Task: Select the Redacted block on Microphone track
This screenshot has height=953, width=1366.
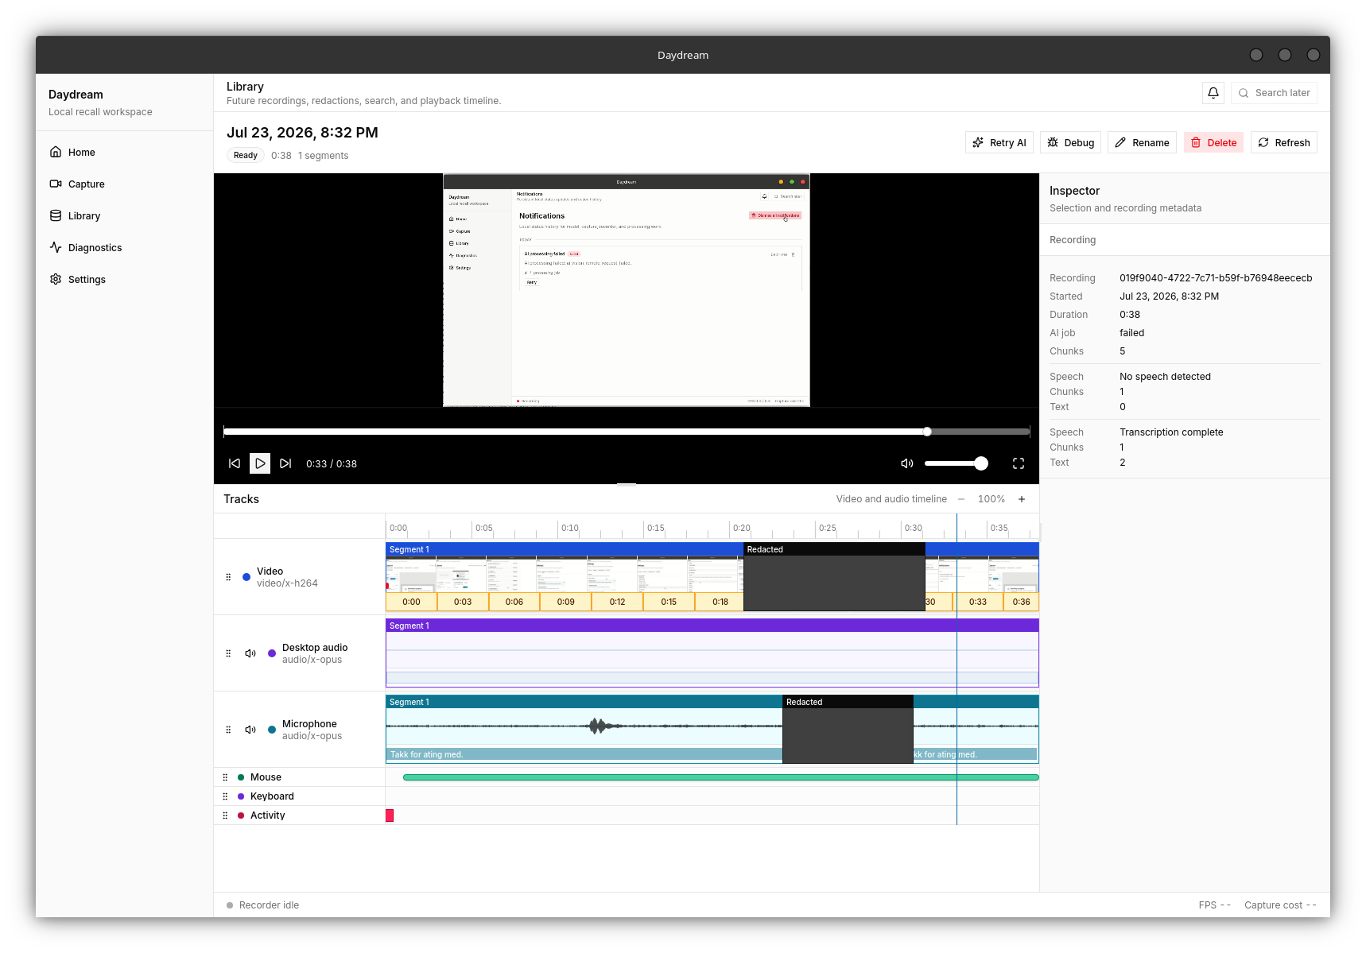Action: tap(848, 730)
